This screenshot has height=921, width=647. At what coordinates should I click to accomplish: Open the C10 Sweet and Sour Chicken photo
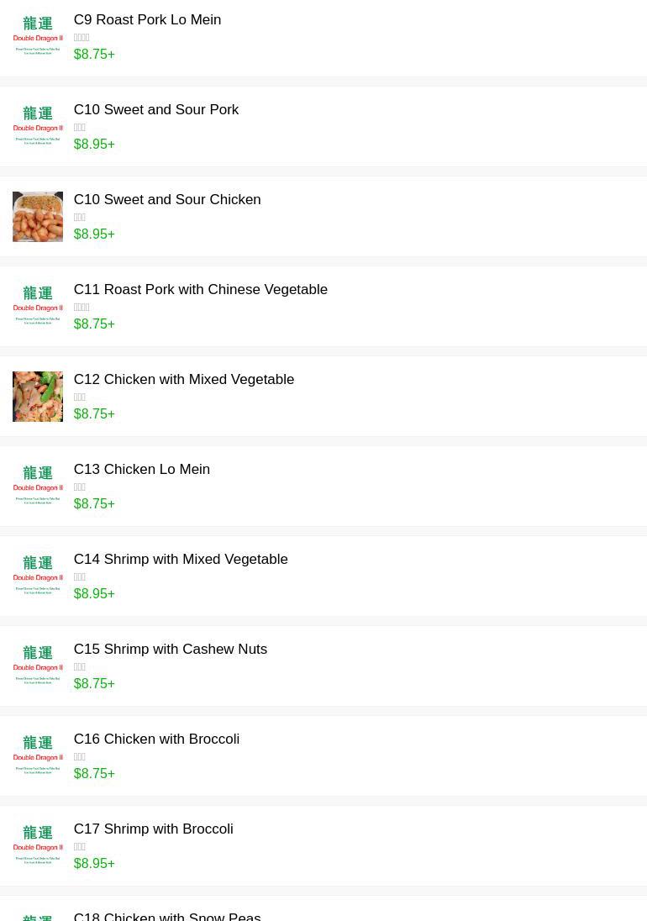pyautogui.click(x=38, y=217)
